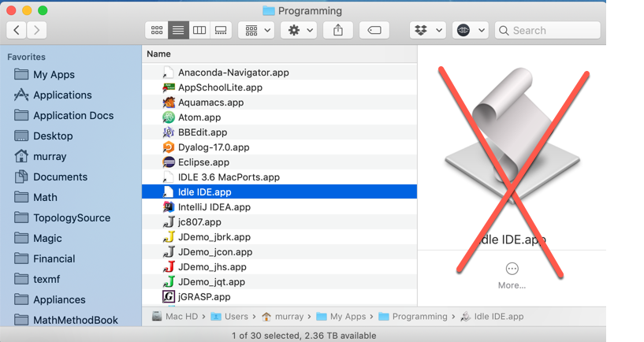Click the IntelliJ IDEA.app icon
This screenshot has height=342, width=644.
coord(169,207)
